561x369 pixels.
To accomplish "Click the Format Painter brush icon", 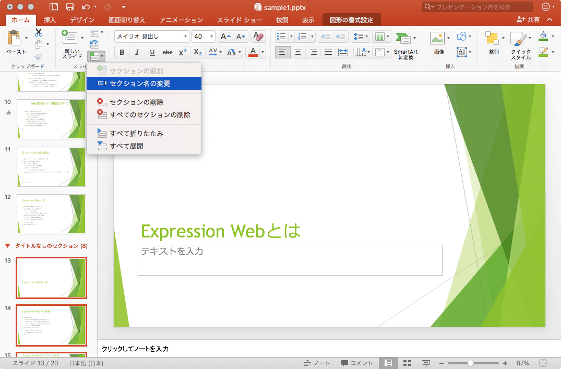I will 39,56.
